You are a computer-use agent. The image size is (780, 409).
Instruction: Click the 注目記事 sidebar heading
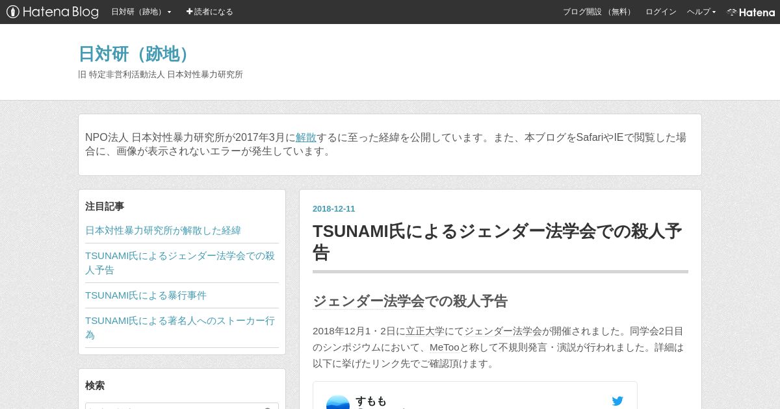105,206
